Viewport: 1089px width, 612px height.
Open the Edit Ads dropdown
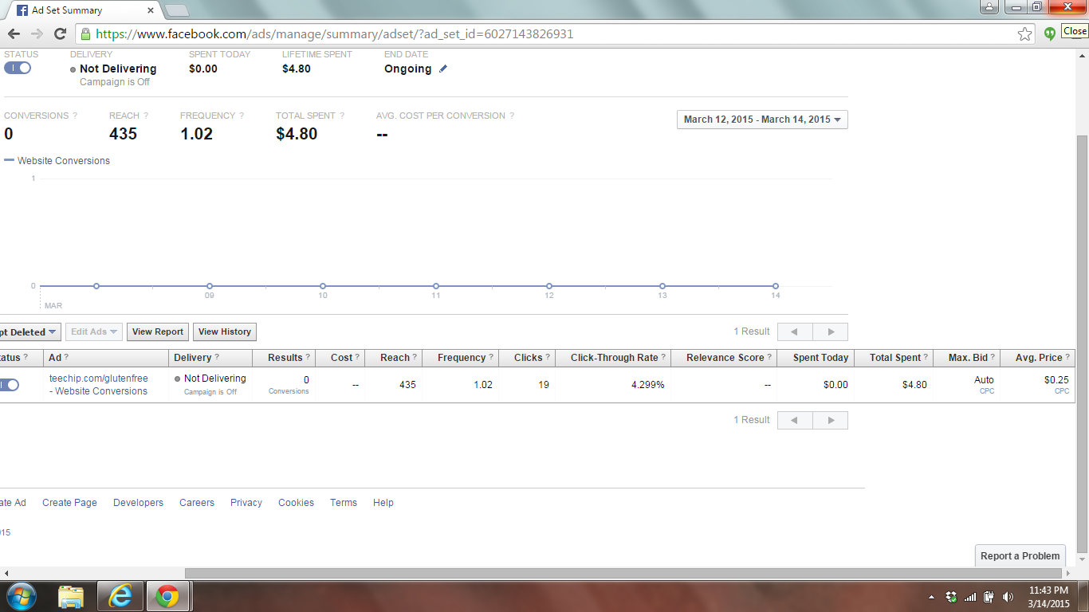pos(94,332)
